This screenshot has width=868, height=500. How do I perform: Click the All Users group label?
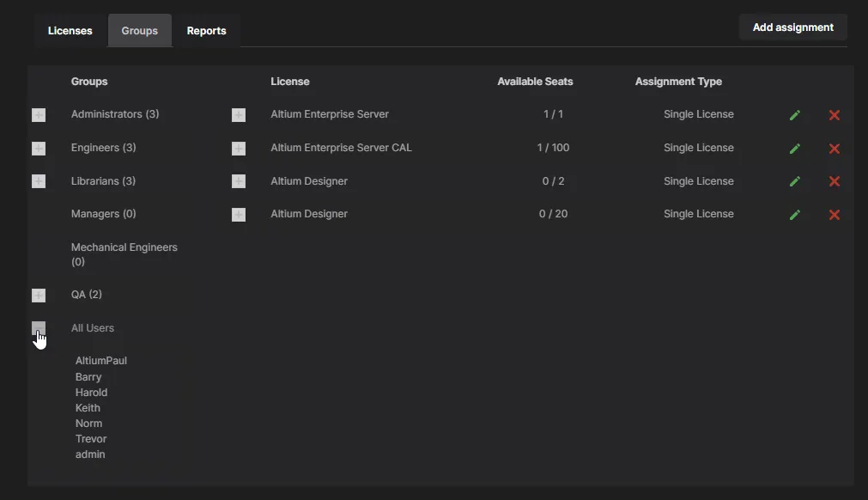coord(93,328)
